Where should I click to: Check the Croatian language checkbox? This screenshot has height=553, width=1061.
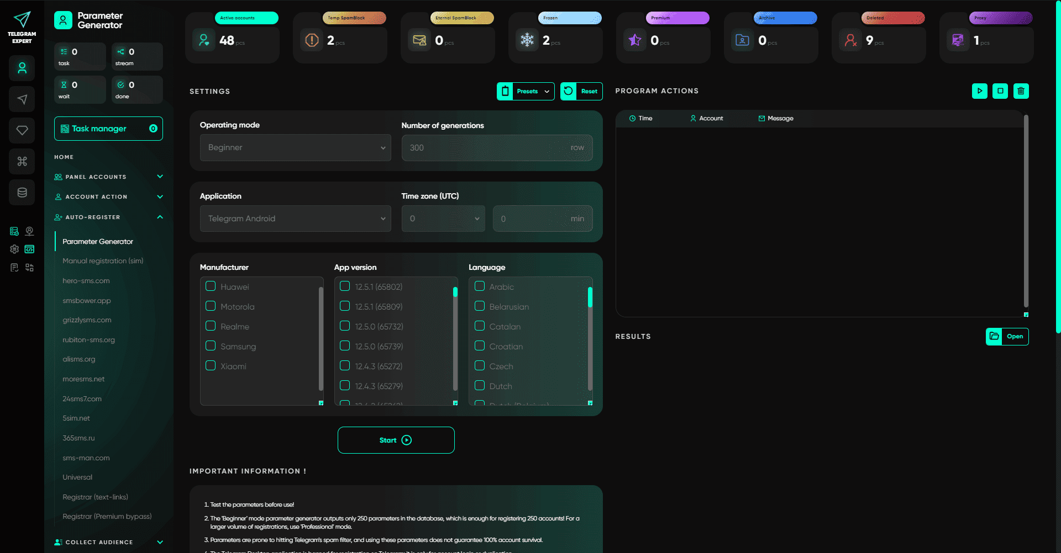[x=480, y=346]
